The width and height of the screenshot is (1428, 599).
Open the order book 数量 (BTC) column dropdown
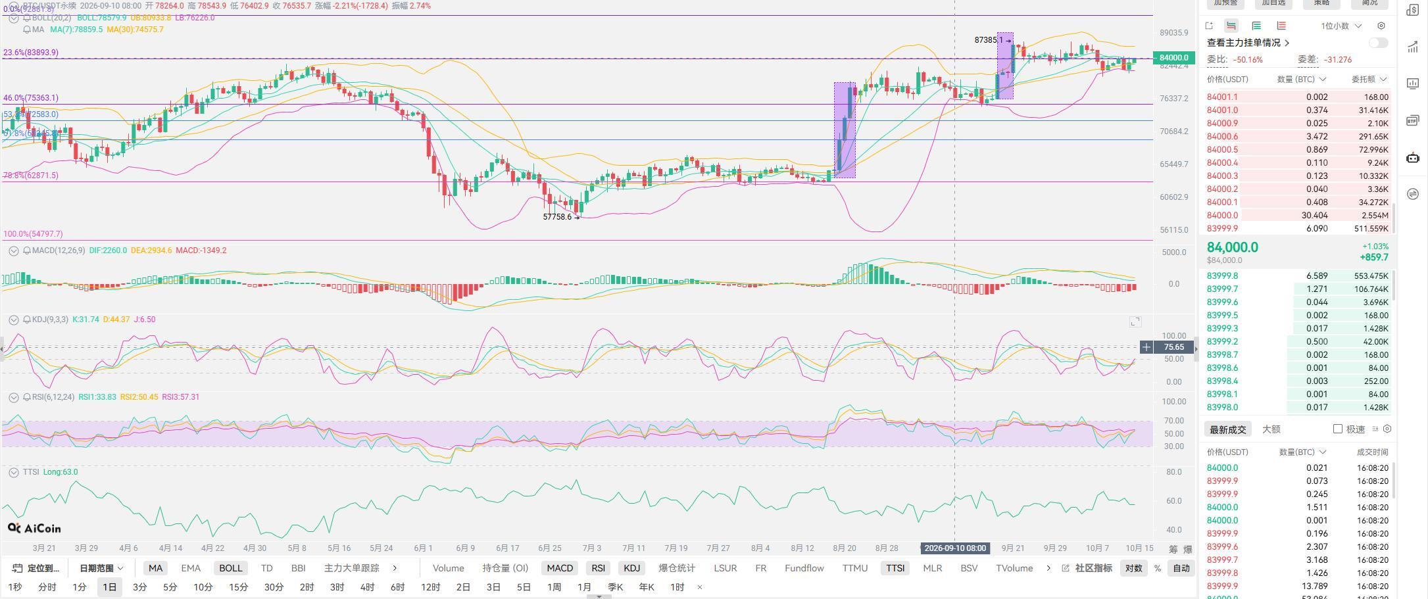pyautogui.click(x=1302, y=79)
